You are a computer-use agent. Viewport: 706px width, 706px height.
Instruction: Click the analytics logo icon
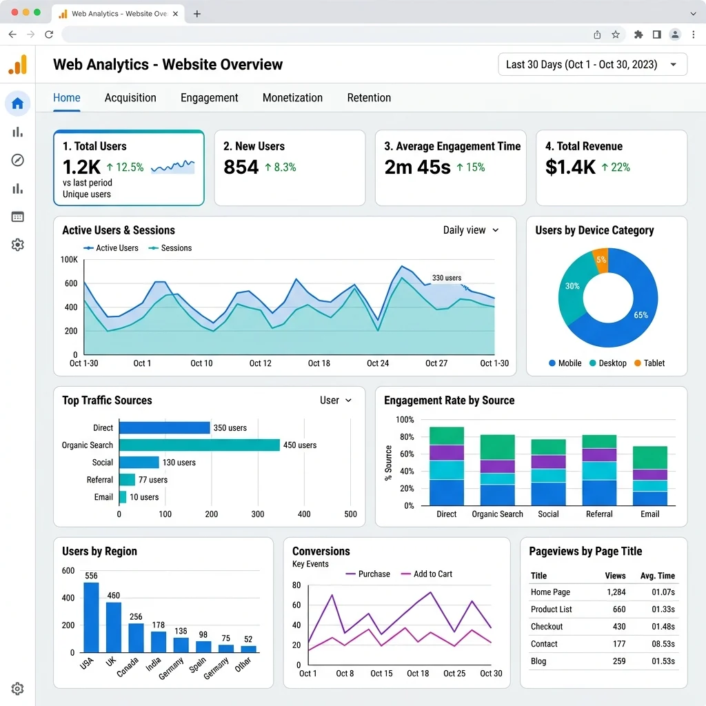(x=18, y=64)
